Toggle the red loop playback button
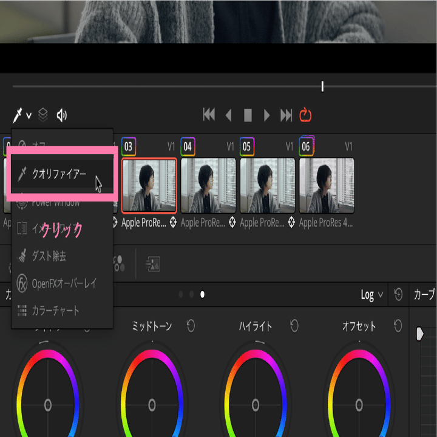Image resolution: width=437 pixels, height=437 pixels. click(x=305, y=115)
